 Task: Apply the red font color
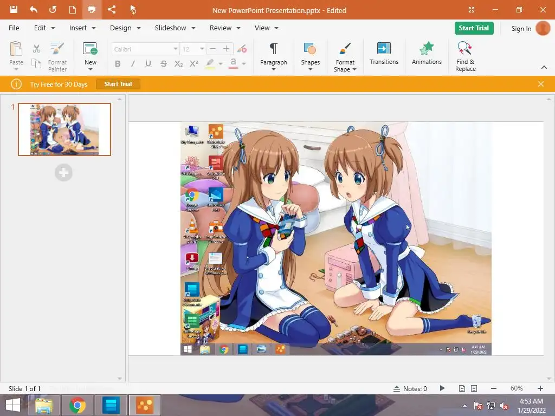(233, 64)
